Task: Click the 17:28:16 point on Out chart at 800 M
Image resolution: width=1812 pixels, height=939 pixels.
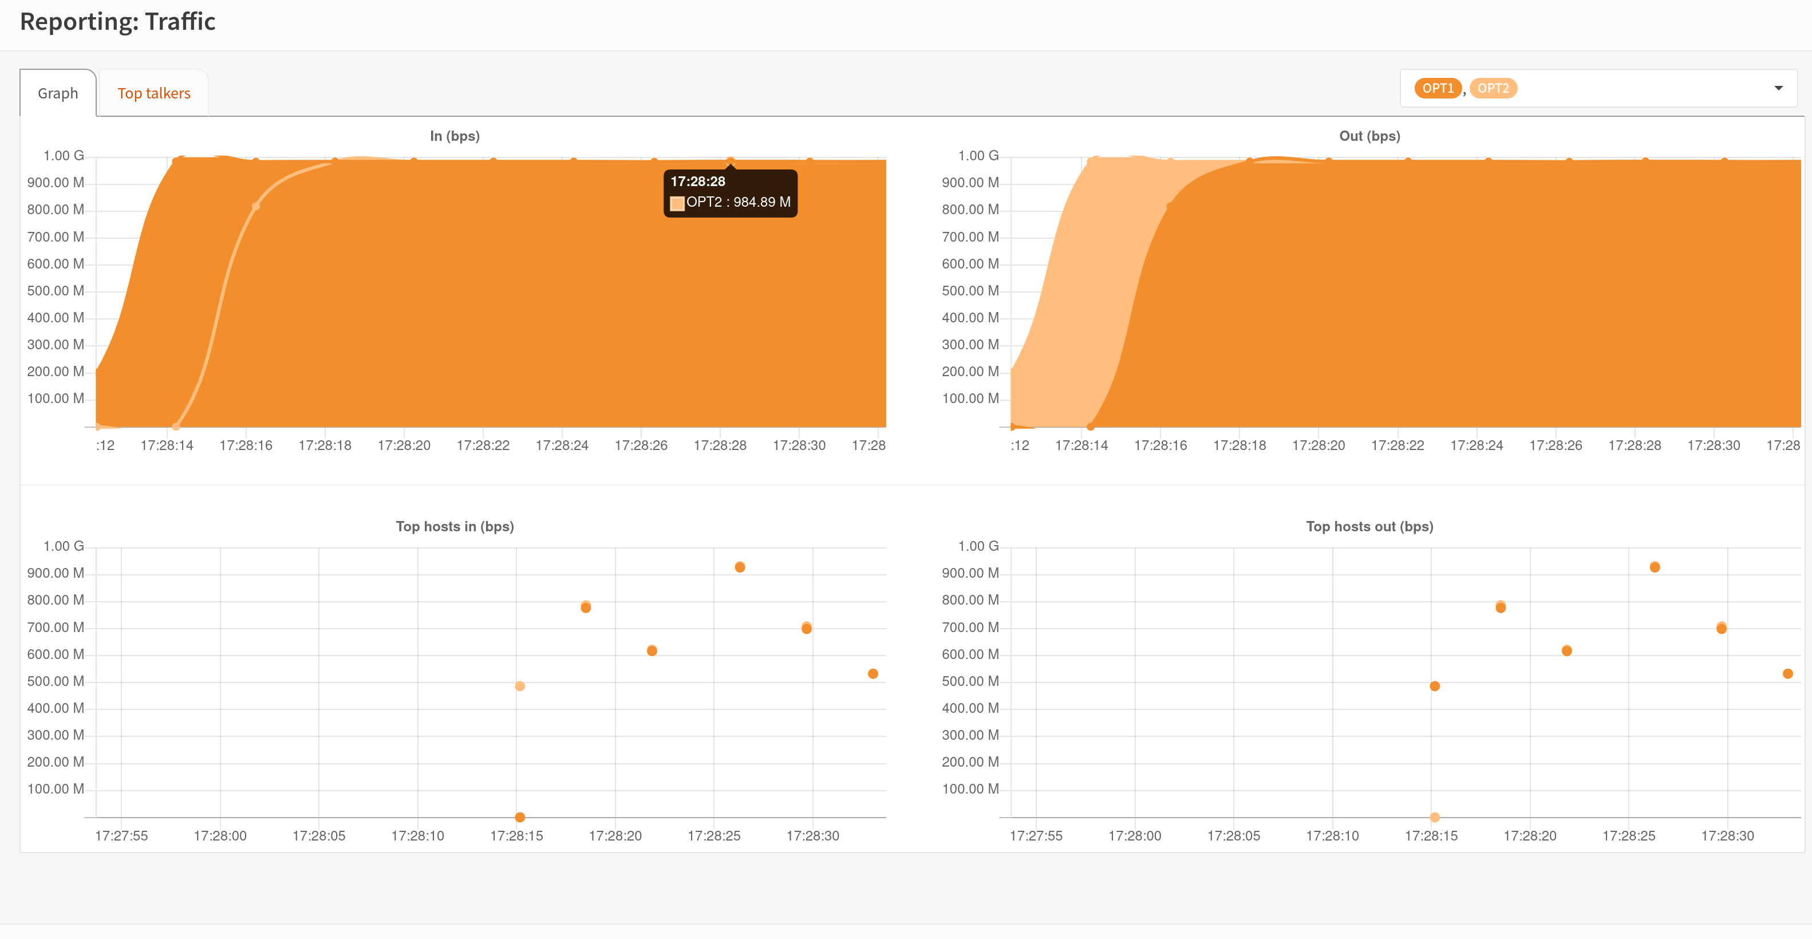Action: tap(1170, 206)
